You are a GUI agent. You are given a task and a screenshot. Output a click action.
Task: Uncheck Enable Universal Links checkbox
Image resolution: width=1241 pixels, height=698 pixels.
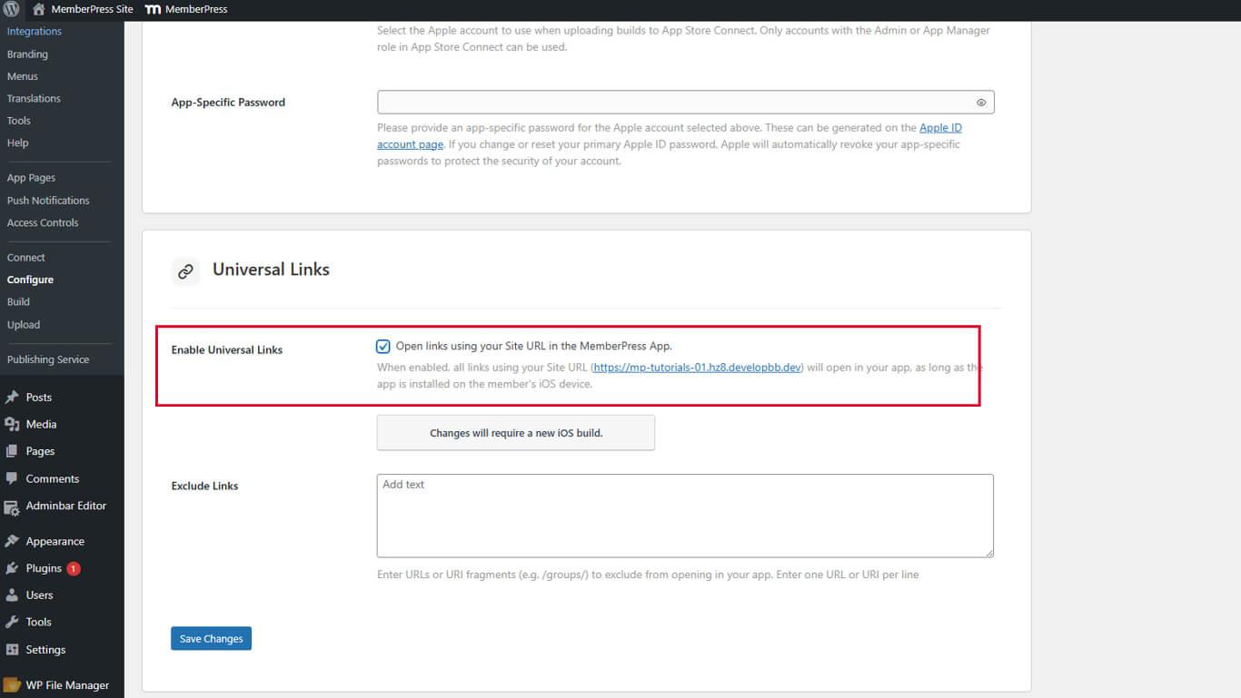[x=382, y=346]
